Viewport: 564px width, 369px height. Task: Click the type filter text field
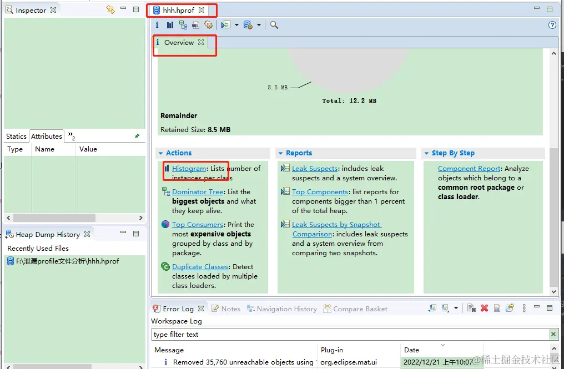click(350, 334)
